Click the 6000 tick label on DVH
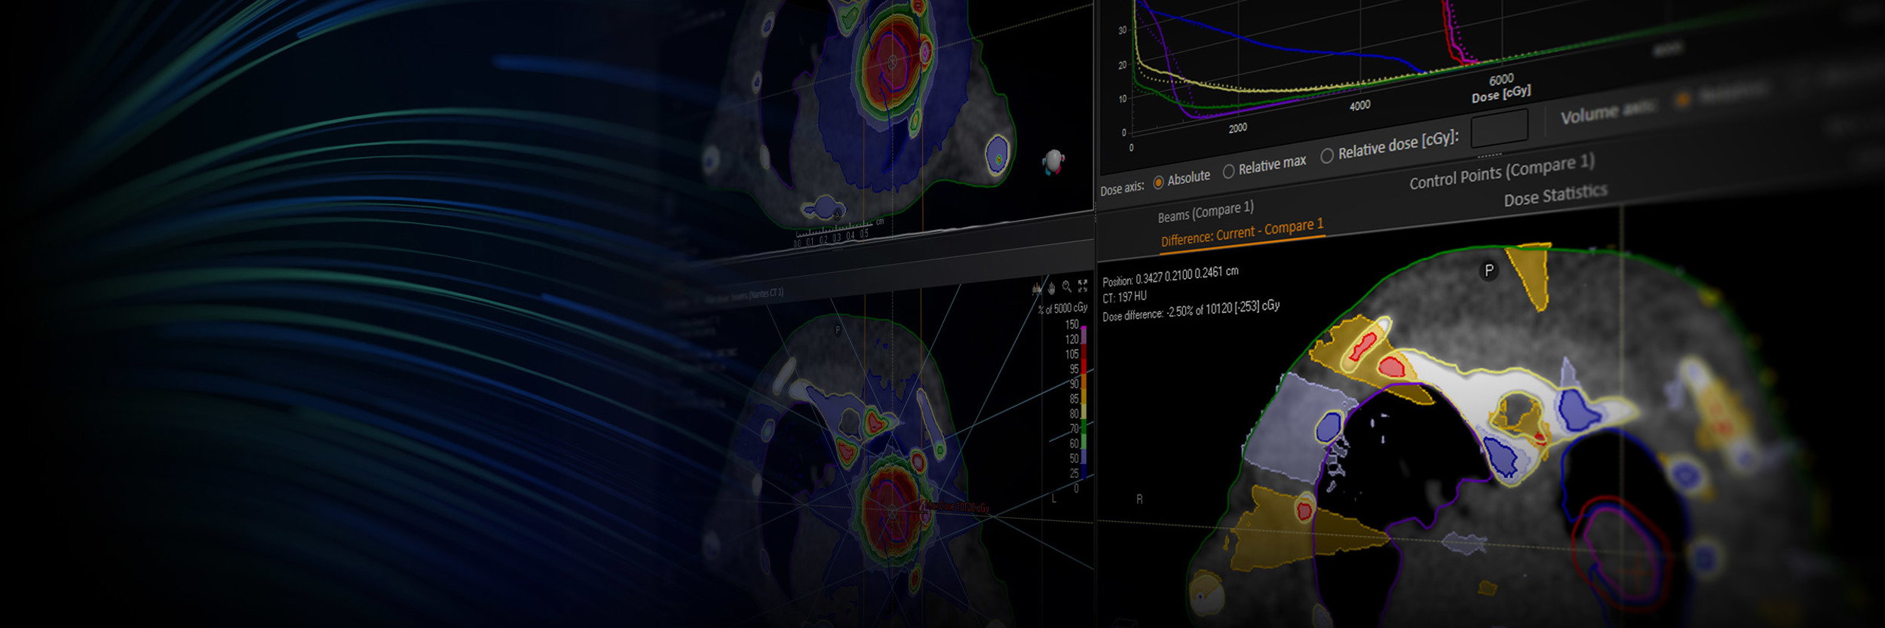Screen dimensions: 1885x628 [1501, 79]
